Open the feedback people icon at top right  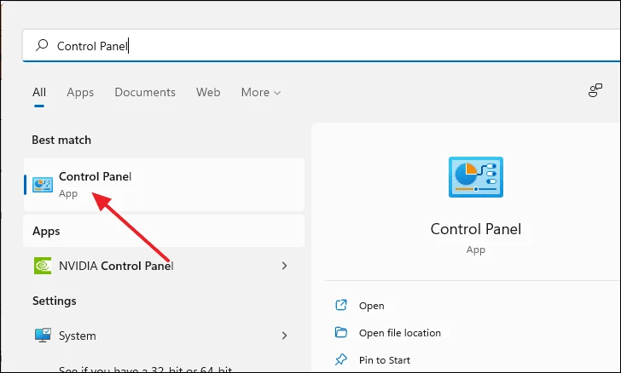pyautogui.click(x=595, y=90)
